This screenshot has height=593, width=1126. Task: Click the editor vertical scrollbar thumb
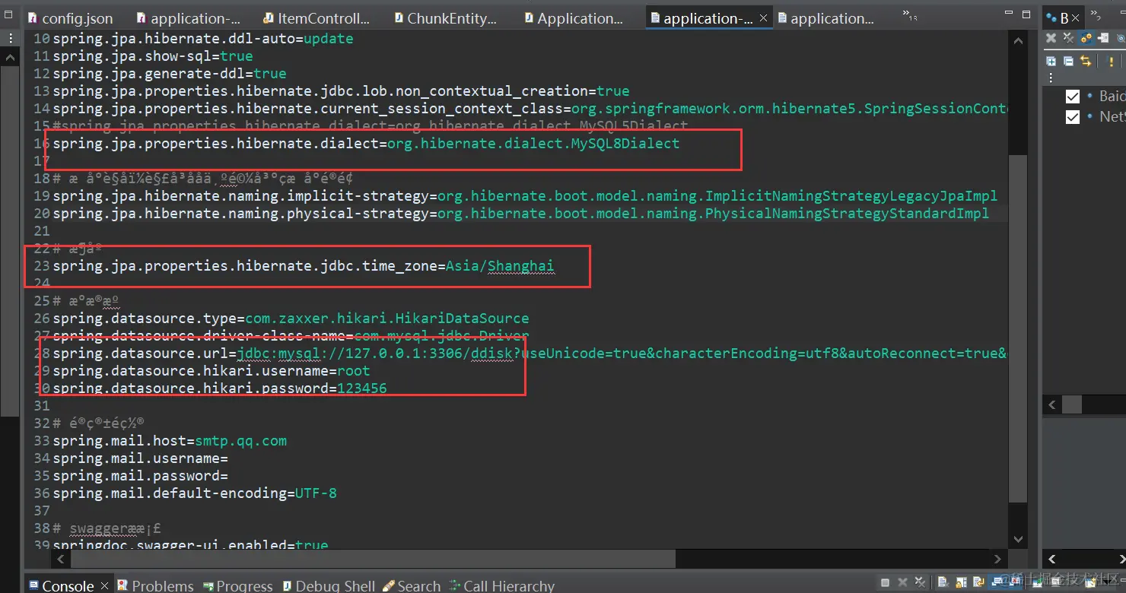click(x=1018, y=327)
